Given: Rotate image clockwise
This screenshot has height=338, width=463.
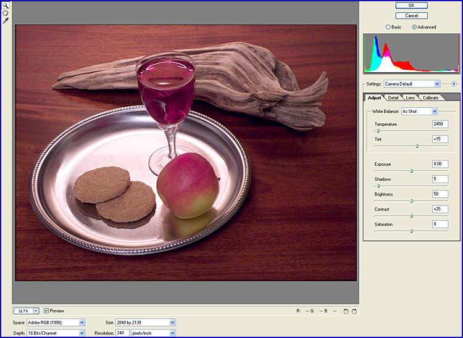Looking at the screenshot, I should [x=354, y=311].
